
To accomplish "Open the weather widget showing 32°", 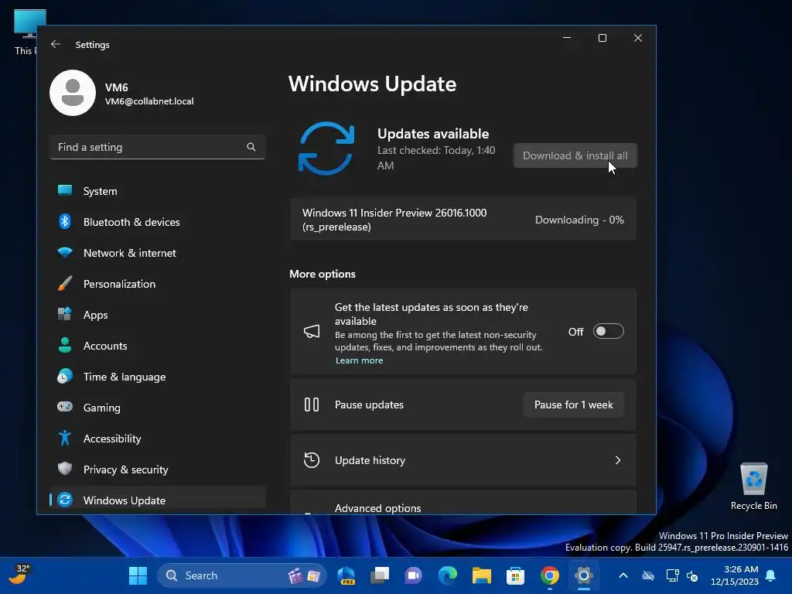I will [19, 575].
